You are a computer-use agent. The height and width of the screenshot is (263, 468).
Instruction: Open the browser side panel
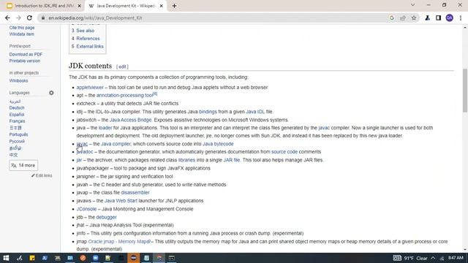[x=438, y=18]
